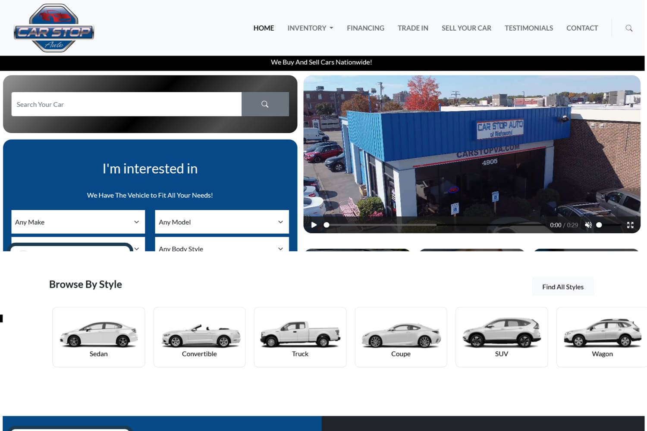This screenshot has width=647, height=431.
Task: Open the header search magnifier icon
Action: 629,28
